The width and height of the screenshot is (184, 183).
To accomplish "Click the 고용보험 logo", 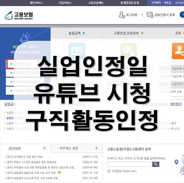I will point(19,15).
